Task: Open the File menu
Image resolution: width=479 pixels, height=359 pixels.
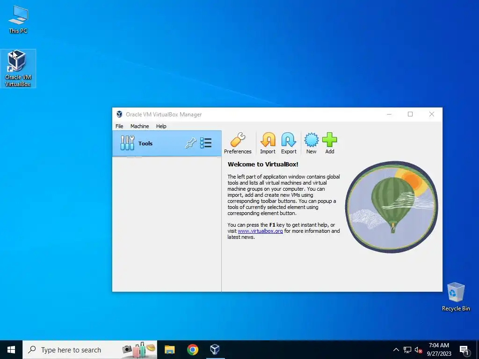Action: coord(119,126)
